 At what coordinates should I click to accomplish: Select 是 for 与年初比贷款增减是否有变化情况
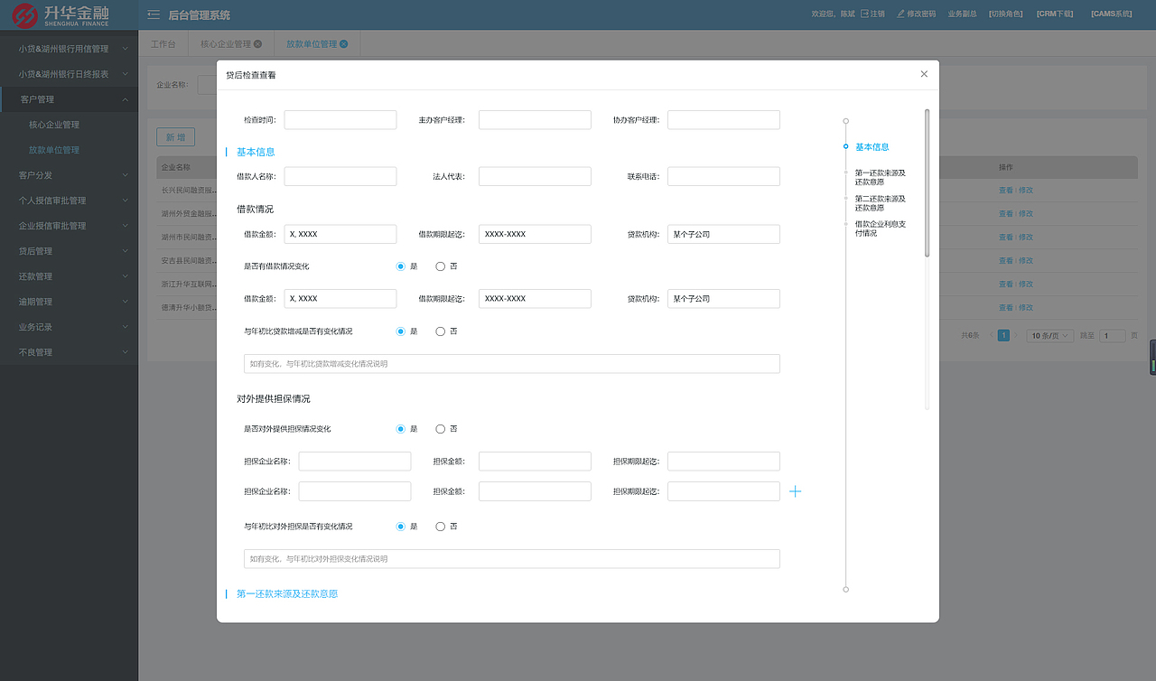[401, 331]
